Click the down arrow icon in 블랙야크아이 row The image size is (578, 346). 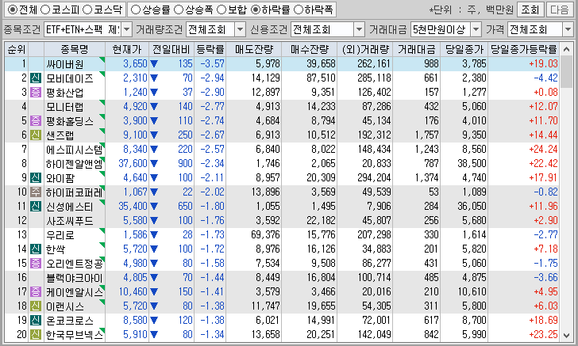pyautogui.click(x=154, y=278)
